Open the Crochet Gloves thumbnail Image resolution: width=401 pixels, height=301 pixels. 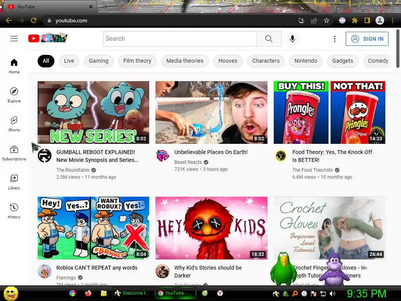(329, 228)
